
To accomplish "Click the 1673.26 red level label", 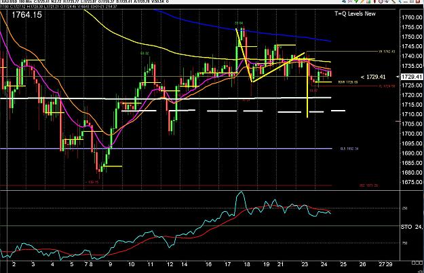I will click(369, 185).
